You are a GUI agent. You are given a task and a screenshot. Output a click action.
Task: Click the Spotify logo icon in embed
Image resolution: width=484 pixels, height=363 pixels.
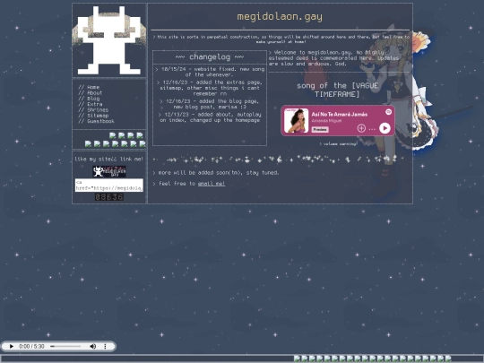(x=388, y=112)
